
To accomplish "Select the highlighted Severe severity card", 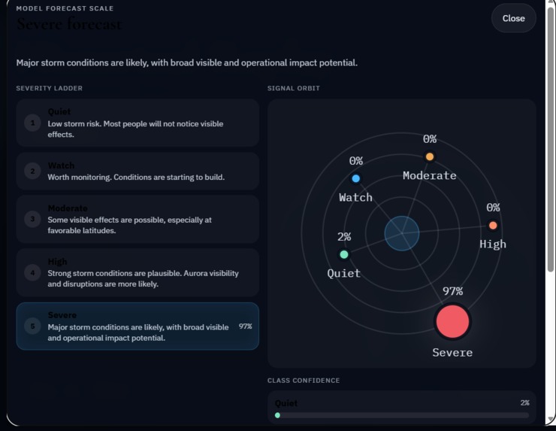I will (x=137, y=326).
